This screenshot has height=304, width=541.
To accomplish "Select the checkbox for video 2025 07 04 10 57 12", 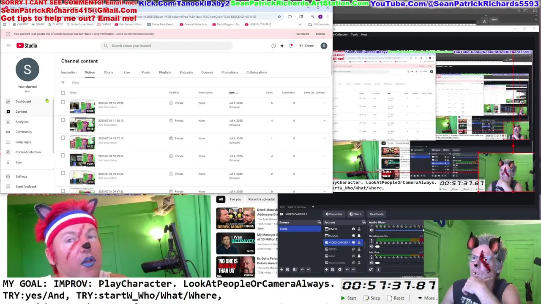I will coord(63,138).
